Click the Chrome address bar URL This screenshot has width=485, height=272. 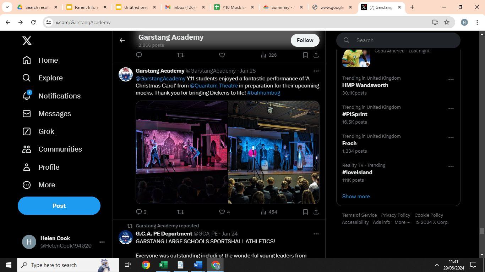coord(83,22)
